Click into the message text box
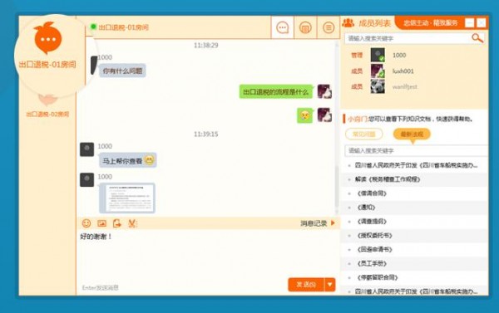499x313 pixels. [x=208, y=254]
